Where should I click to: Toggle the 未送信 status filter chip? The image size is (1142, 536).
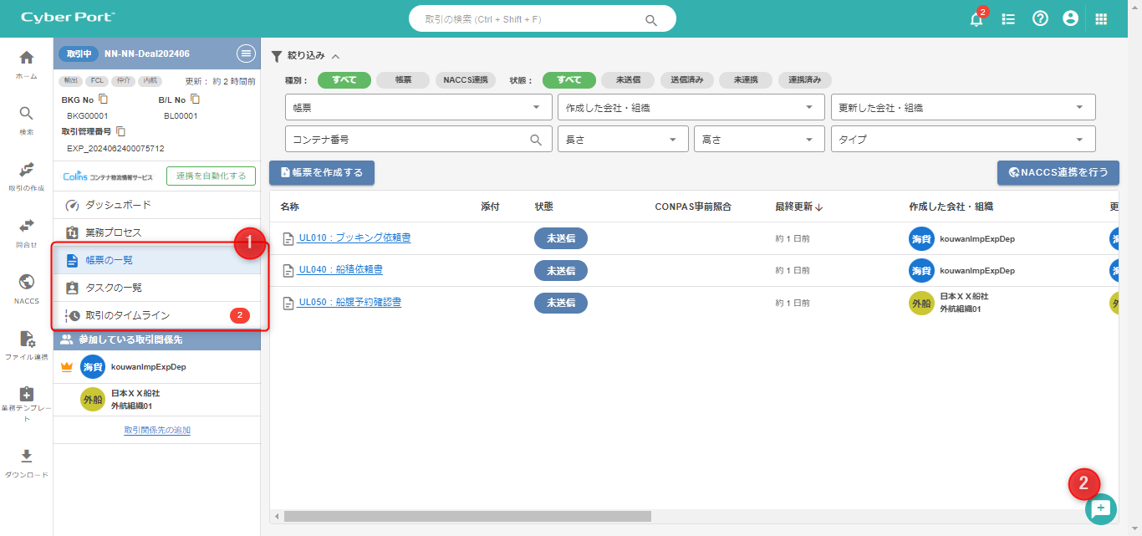point(628,80)
